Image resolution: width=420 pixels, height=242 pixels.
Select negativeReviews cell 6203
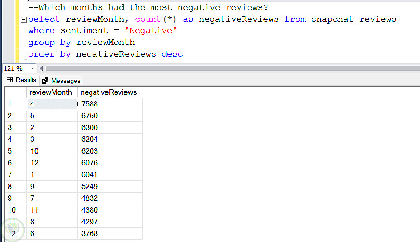(x=110, y=151)
